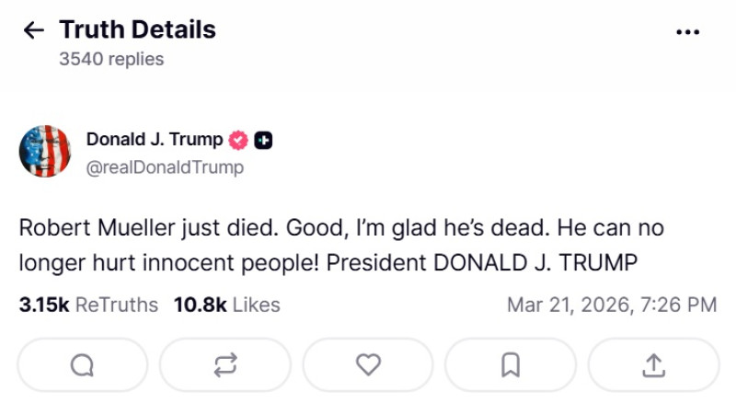View the 10.8k Likes list
Viewport: 736px width, 414px height.
point(226,305)
